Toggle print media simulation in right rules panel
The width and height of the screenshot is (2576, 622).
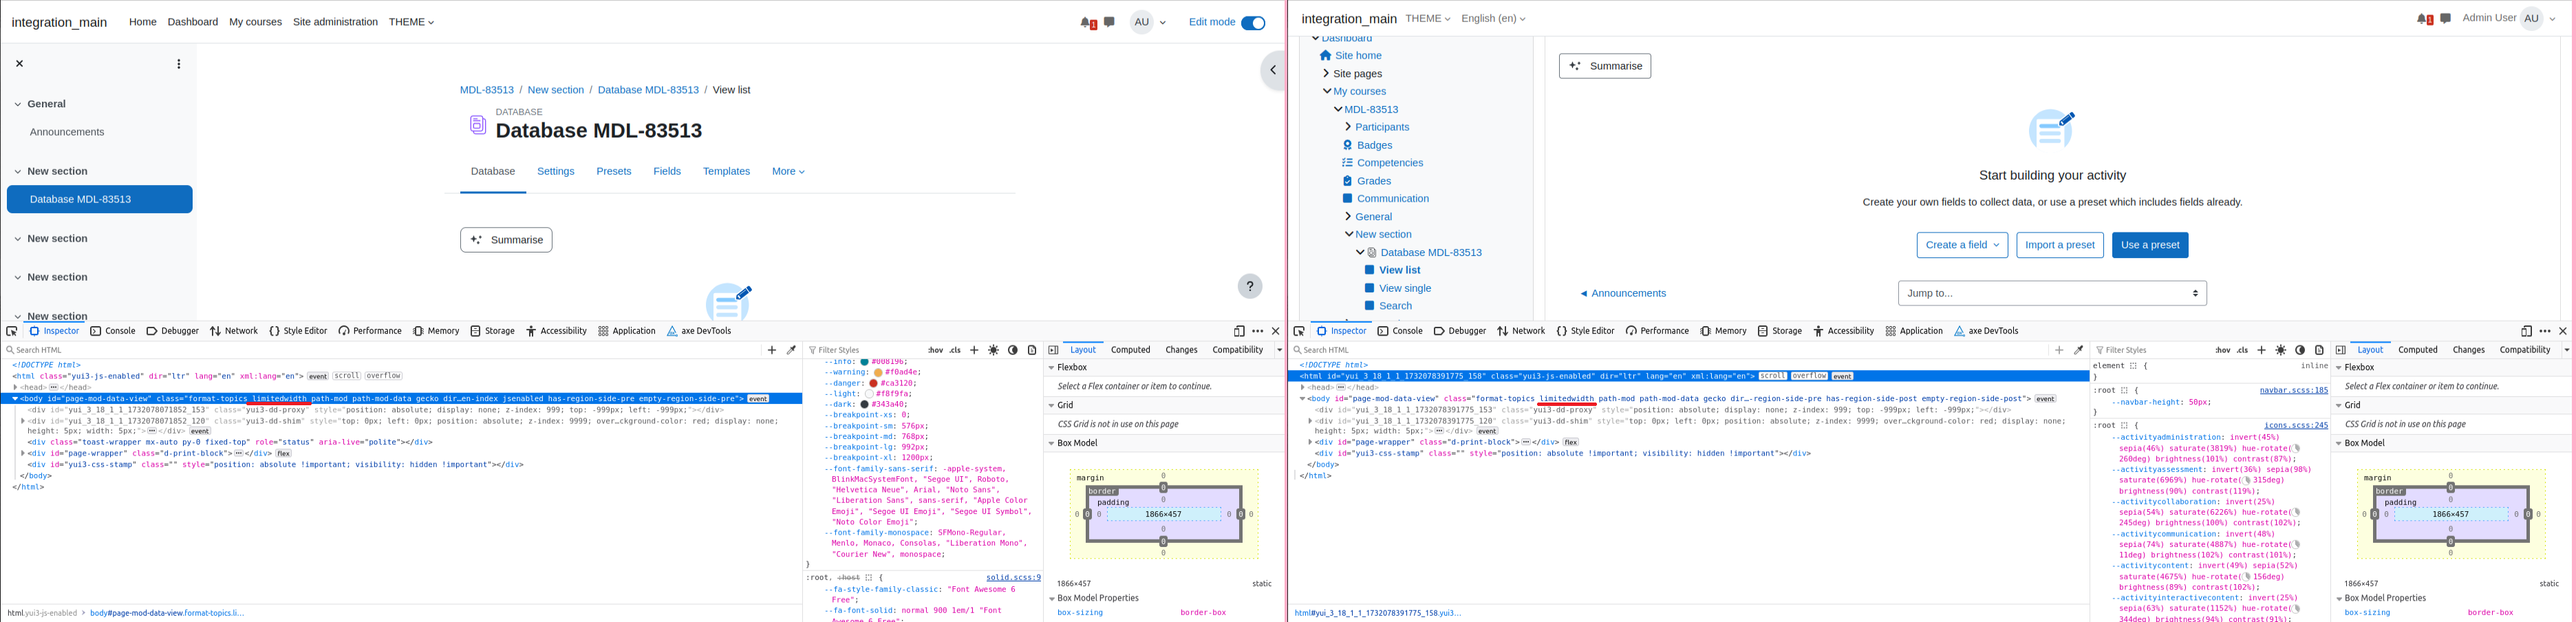pyautogui.click(x=2319, y=350)
